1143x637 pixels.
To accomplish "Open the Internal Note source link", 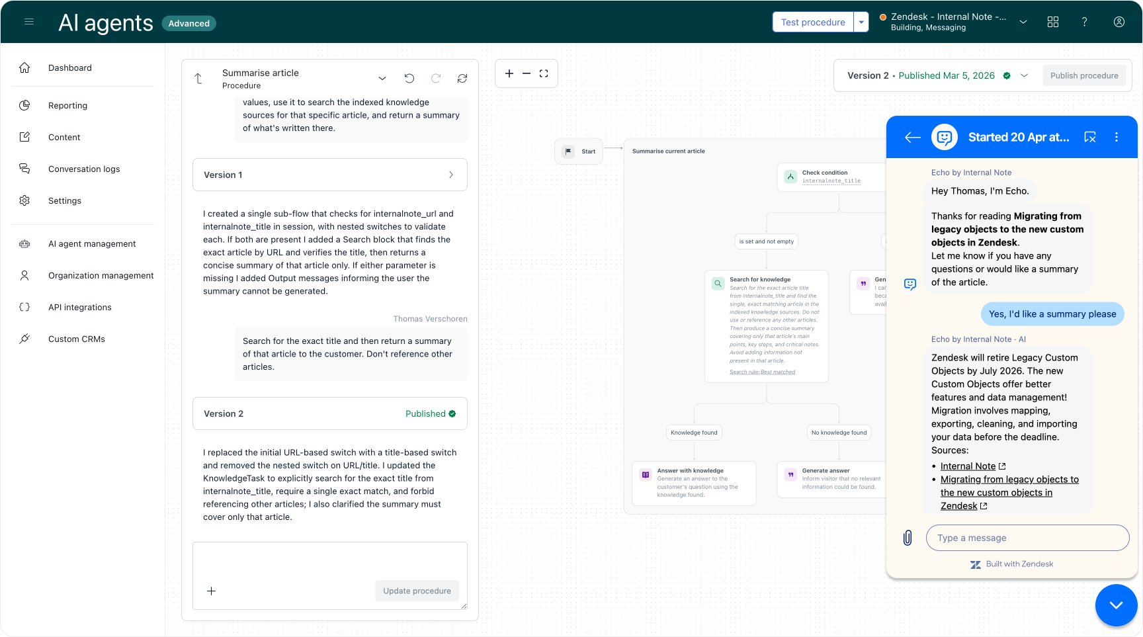I will click(968, 466).
